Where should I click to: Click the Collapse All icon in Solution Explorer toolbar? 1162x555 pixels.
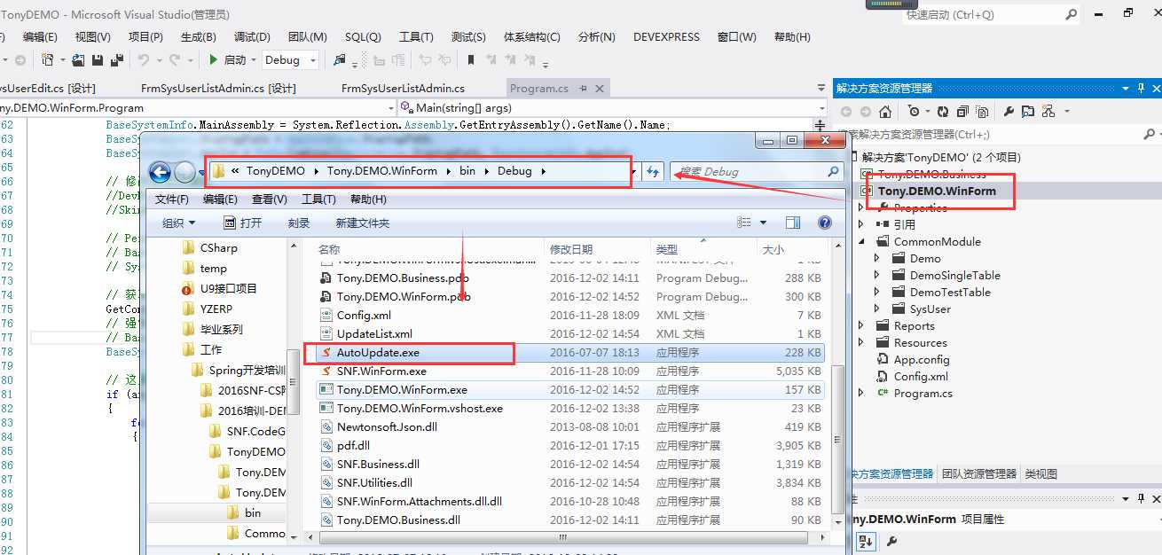[x=962, y=112]
